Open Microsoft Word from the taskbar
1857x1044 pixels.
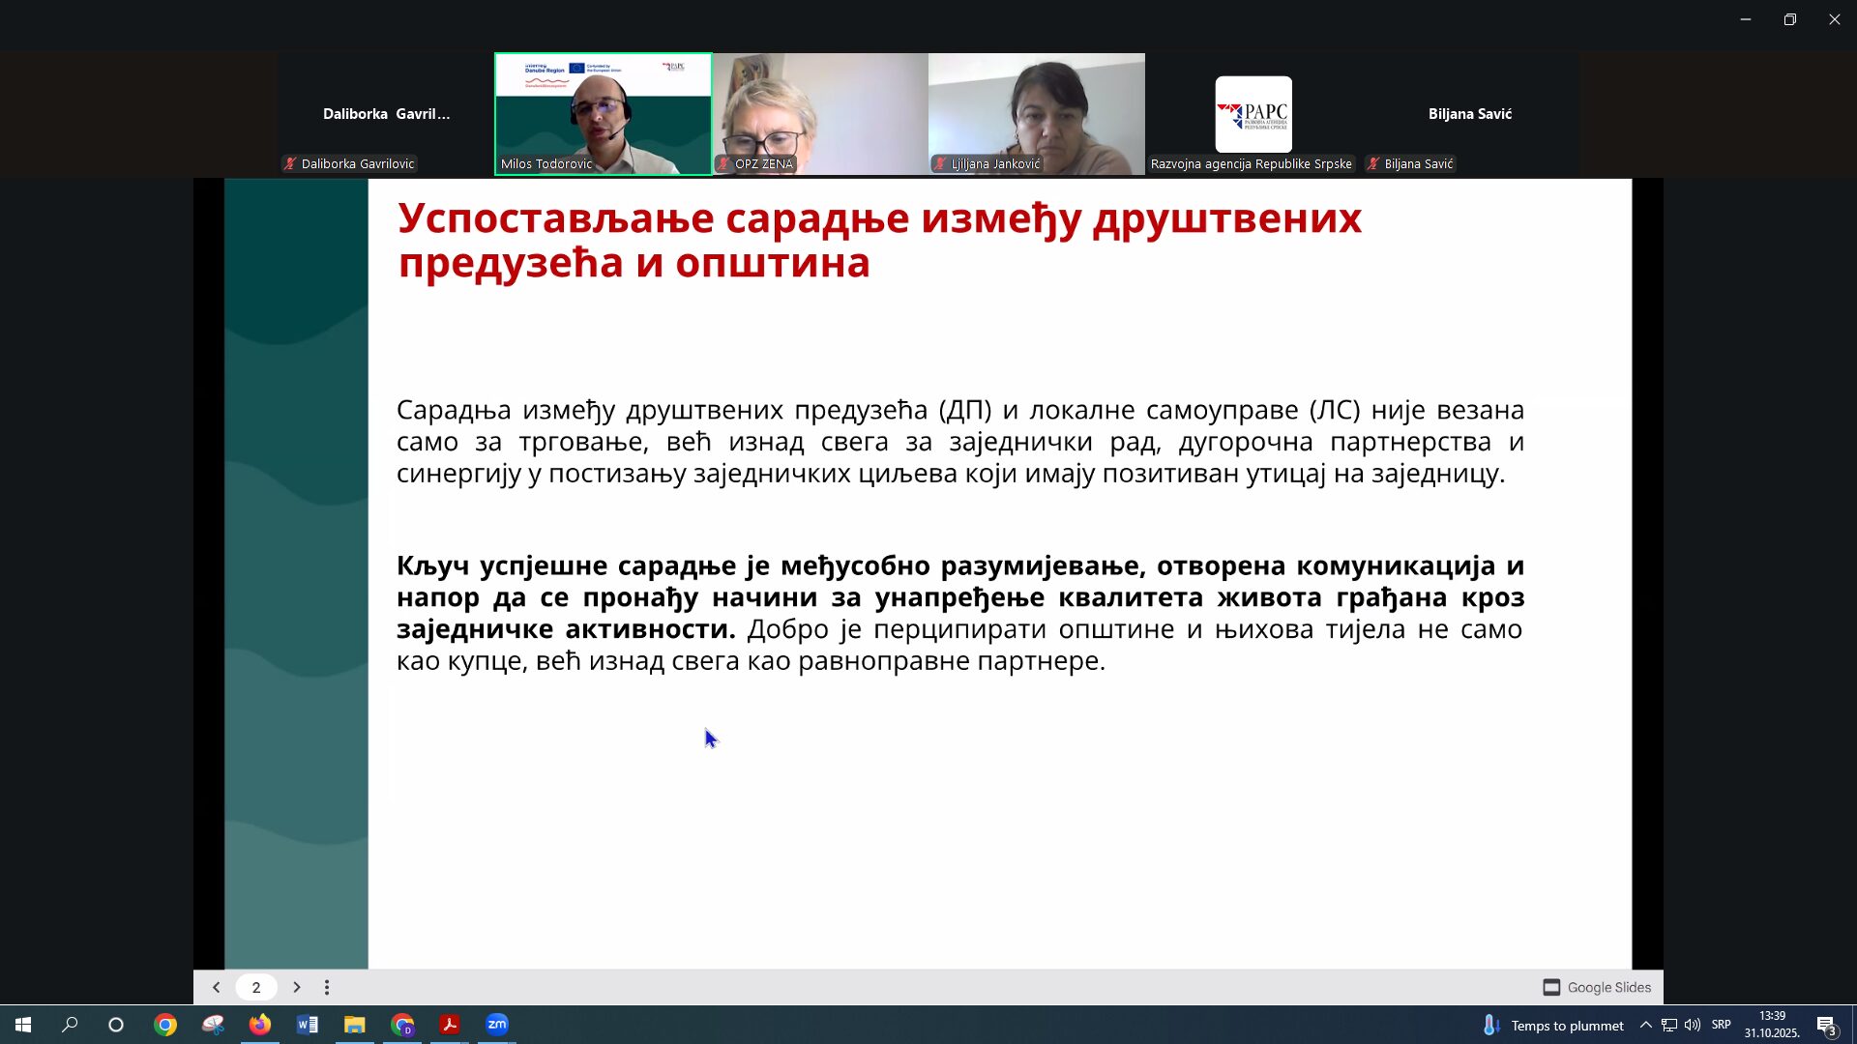point(308,1025)
